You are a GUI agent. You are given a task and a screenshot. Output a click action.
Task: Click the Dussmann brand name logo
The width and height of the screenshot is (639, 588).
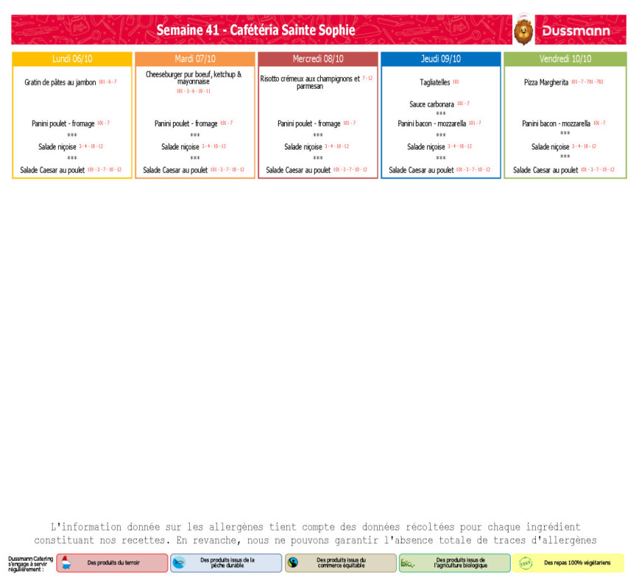coord(576,31)
